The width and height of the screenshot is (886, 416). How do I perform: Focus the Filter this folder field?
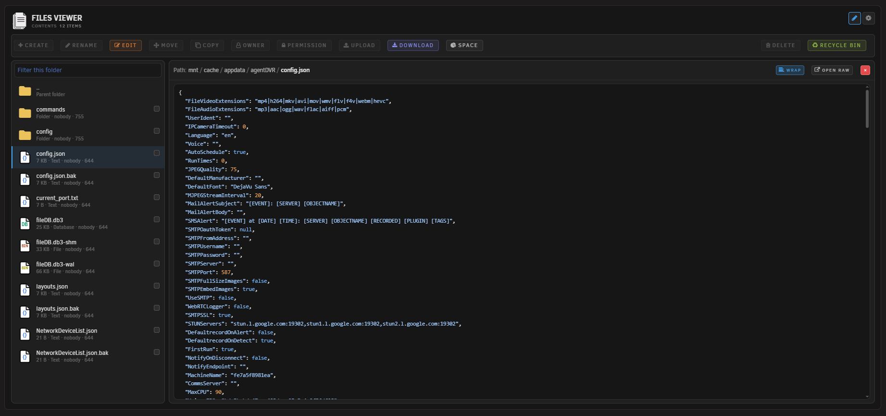tap(88, 70)
